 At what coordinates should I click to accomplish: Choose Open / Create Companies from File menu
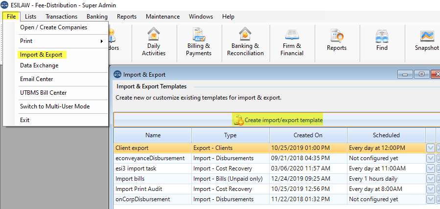coord(54,27)
